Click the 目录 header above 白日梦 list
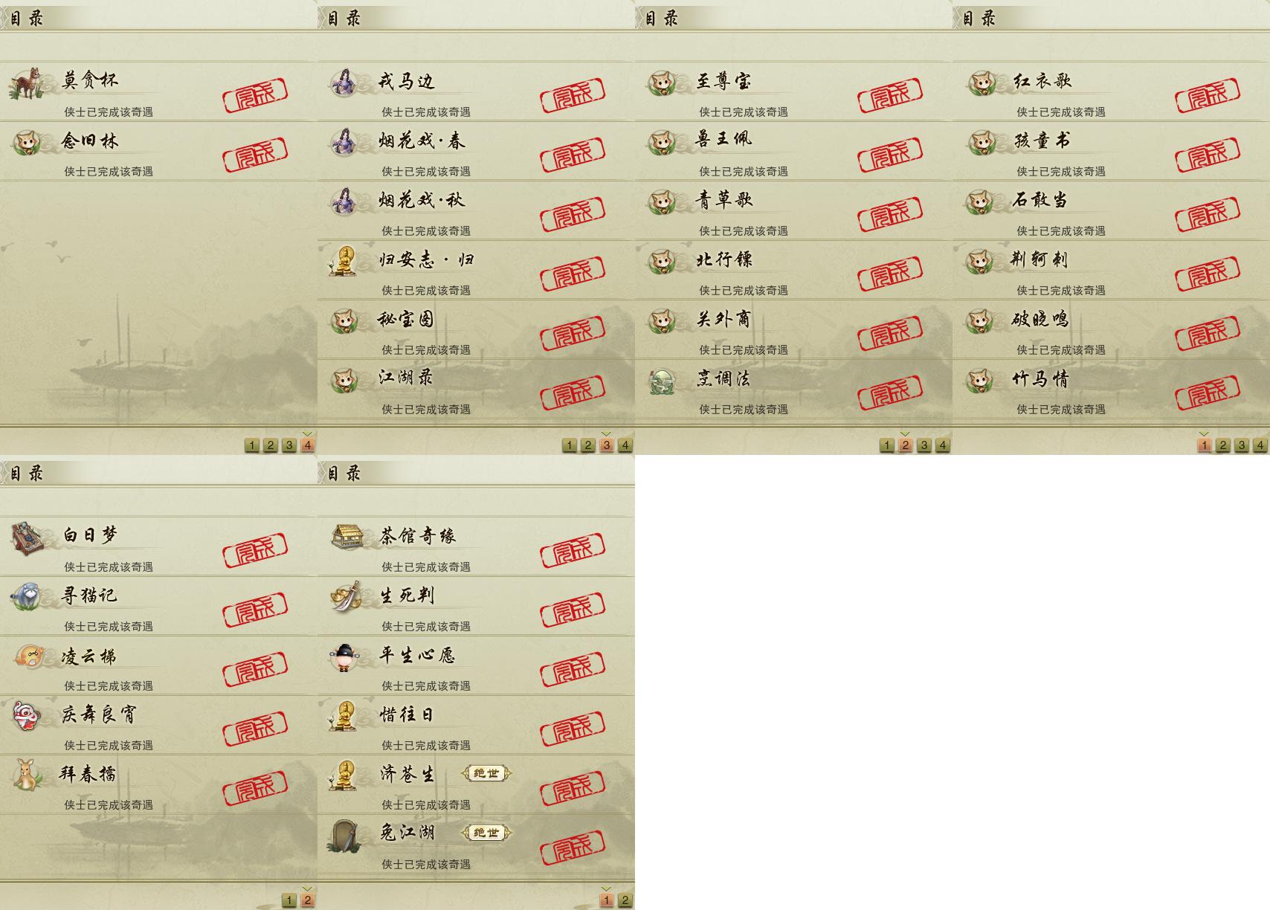This screenshot has width=1270, height=910. [x=27, y=473]
